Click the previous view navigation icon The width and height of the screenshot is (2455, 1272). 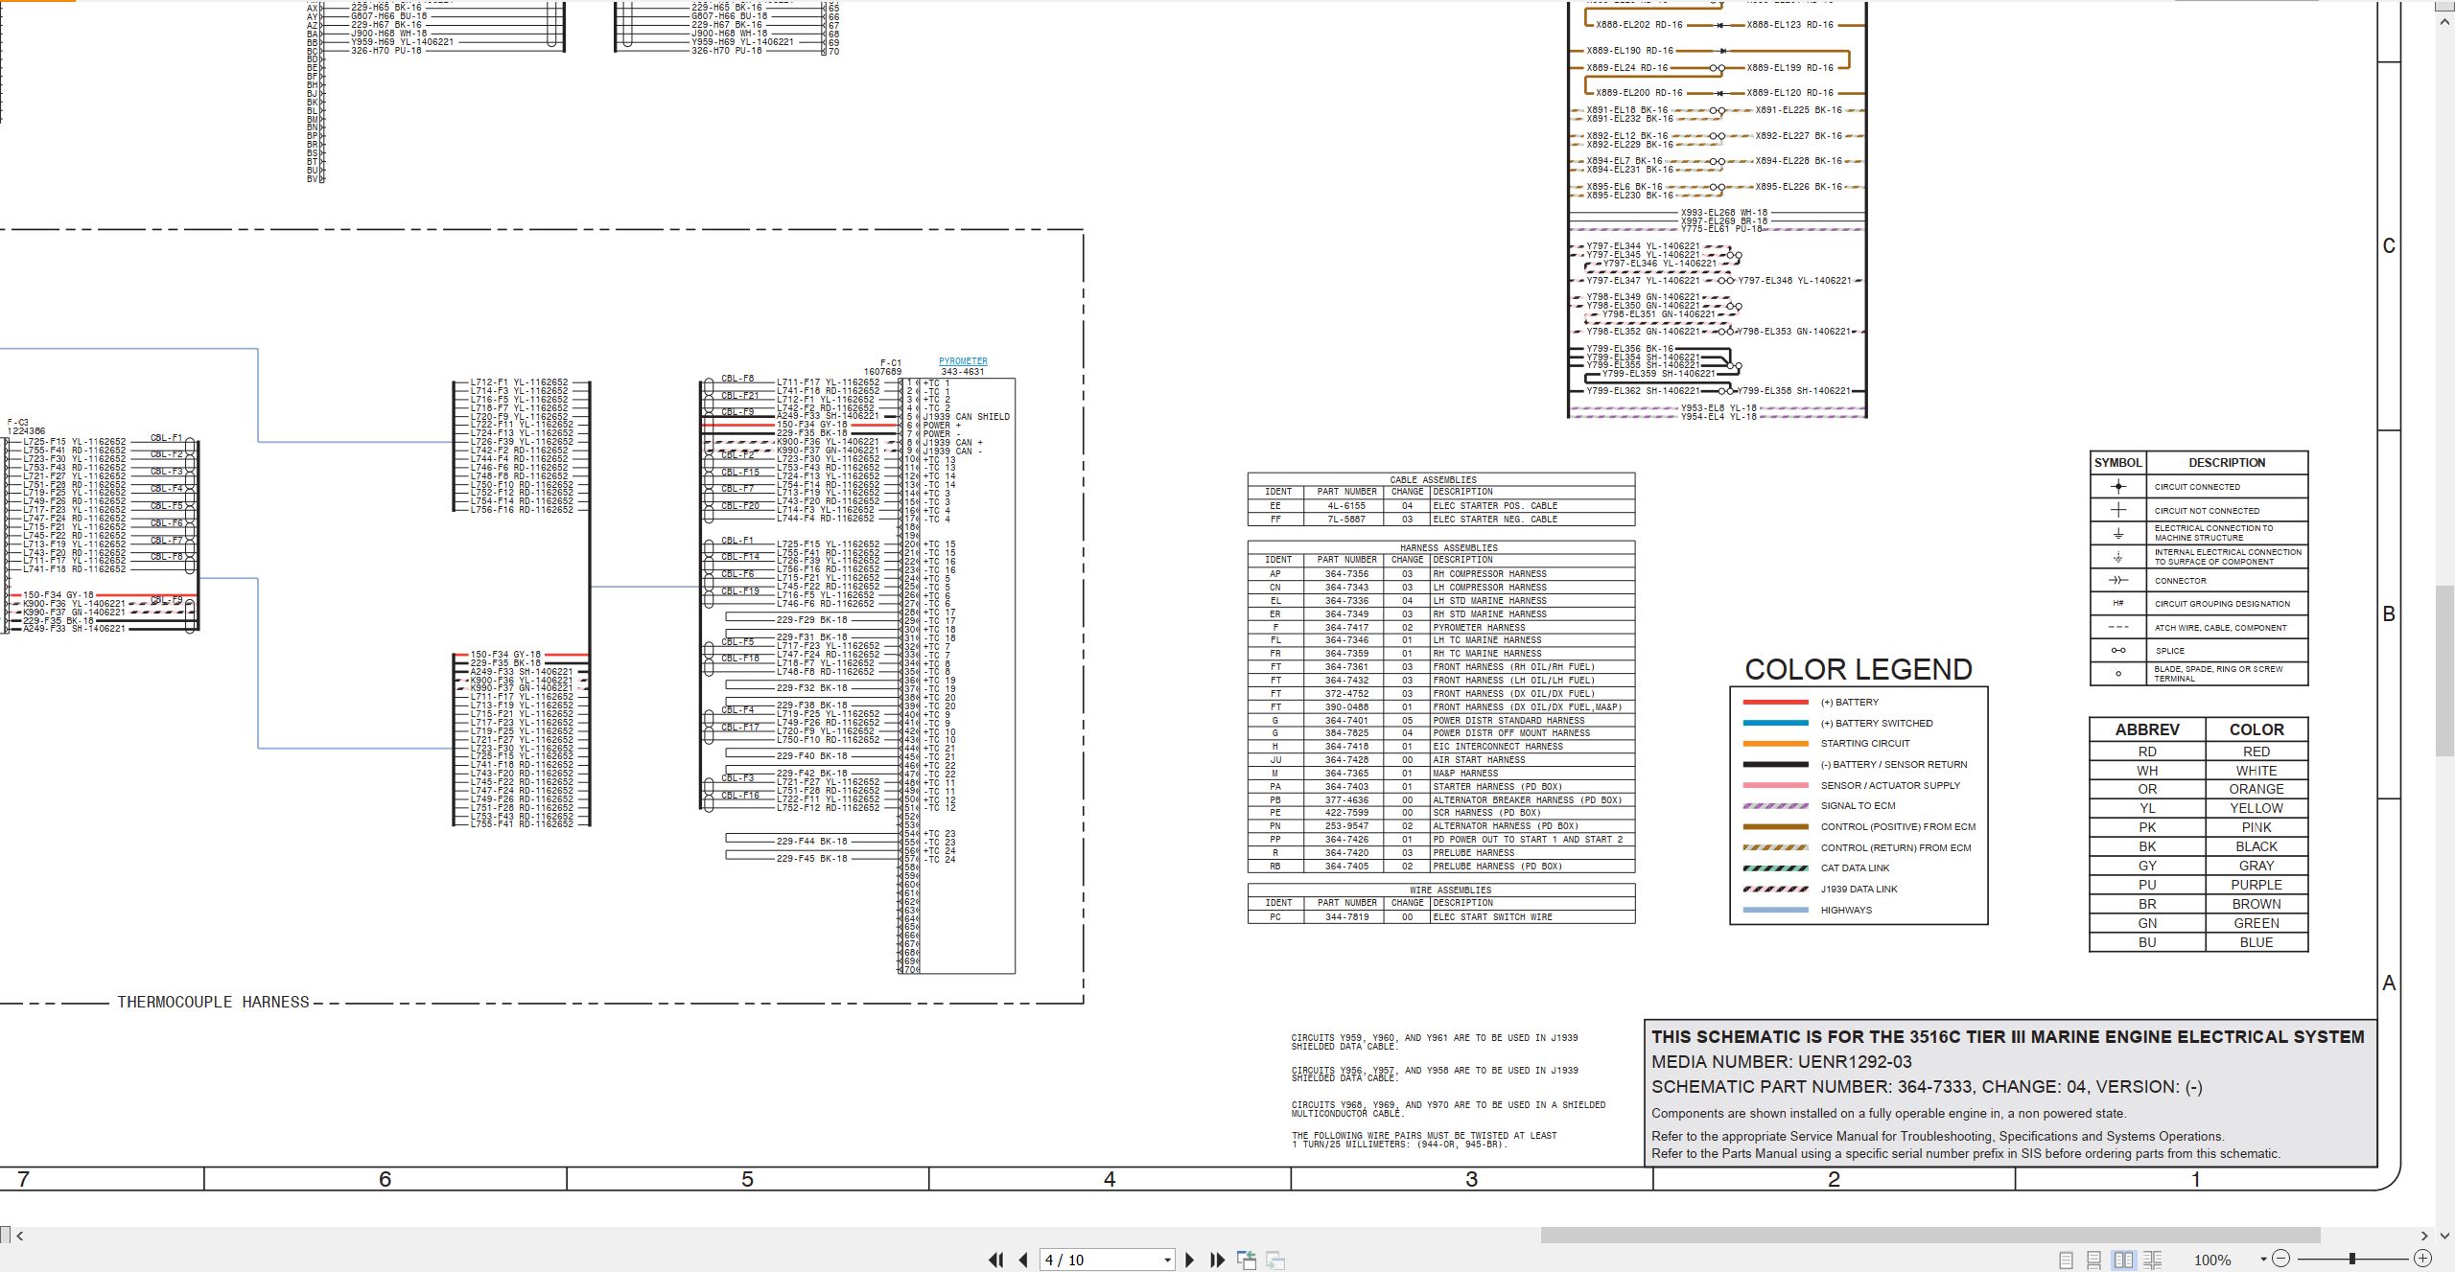pyautogui.click(x=1247, y=1260)
